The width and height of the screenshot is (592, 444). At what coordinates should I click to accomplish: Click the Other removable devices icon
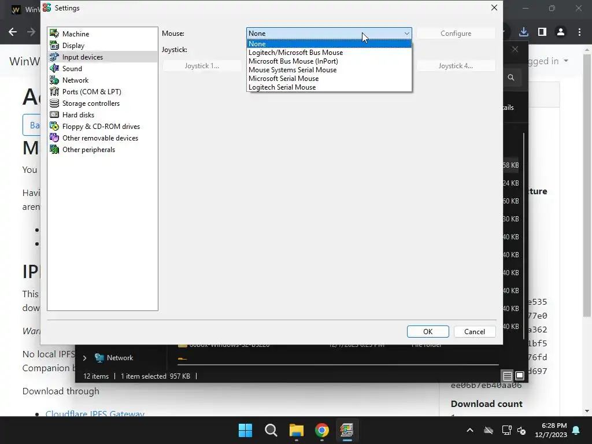(x=54, y=138)
